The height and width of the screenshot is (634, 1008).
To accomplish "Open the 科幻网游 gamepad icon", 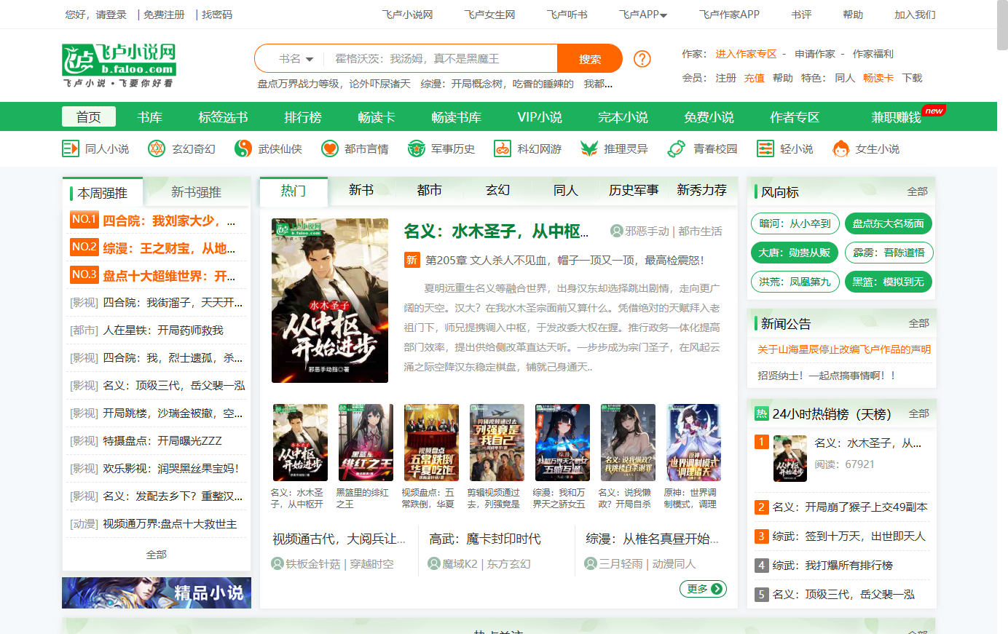I will 503,148.
